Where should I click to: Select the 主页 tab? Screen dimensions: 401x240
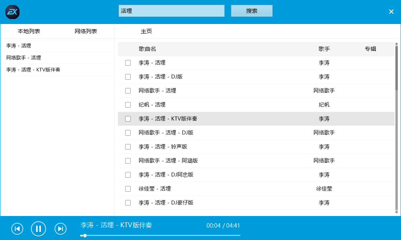point(146,30)
